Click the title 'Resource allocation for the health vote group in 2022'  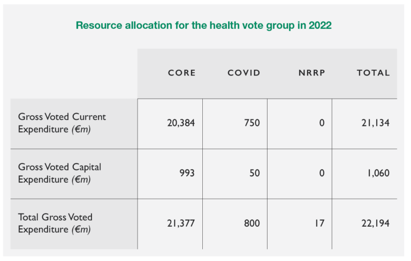pos(204,25)
